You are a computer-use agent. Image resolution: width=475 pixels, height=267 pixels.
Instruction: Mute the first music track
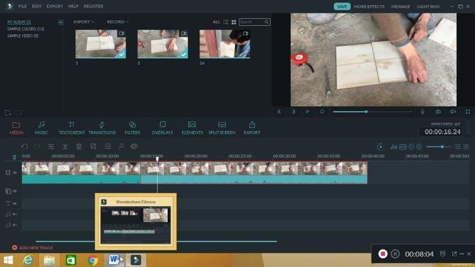point(15,214)
